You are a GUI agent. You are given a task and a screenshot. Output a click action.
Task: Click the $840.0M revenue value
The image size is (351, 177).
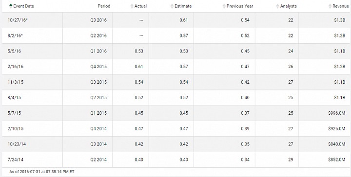[x=337, y=144]
